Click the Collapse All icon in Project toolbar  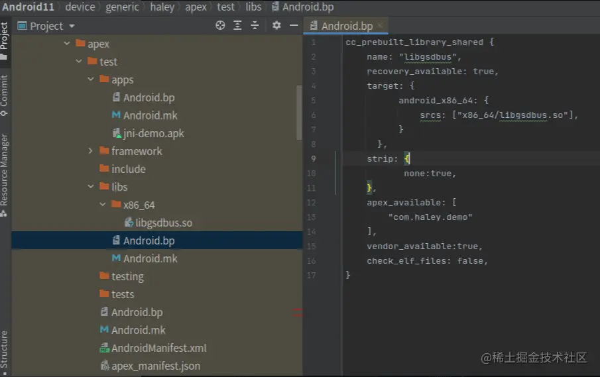coord(255,26)
